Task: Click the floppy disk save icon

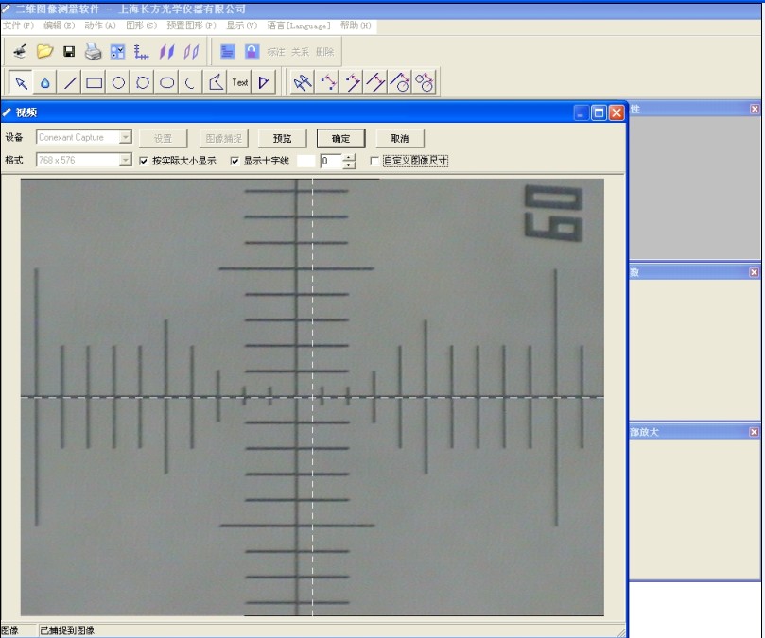Action: 69,51
